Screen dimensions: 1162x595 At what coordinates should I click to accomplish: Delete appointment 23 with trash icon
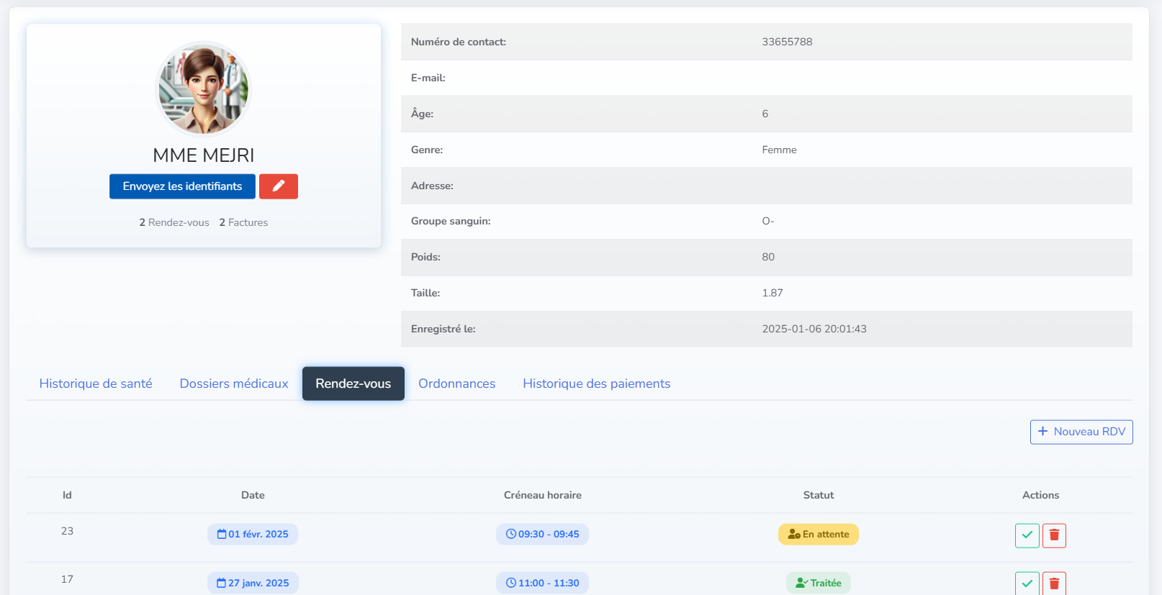click(x=1054, y=535)
